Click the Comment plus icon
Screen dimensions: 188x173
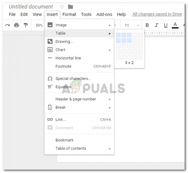click(50, 128)
